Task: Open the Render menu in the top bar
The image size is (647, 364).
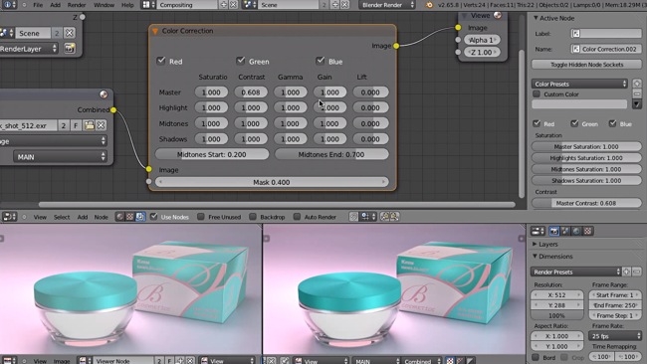Action: pos(77,5)
